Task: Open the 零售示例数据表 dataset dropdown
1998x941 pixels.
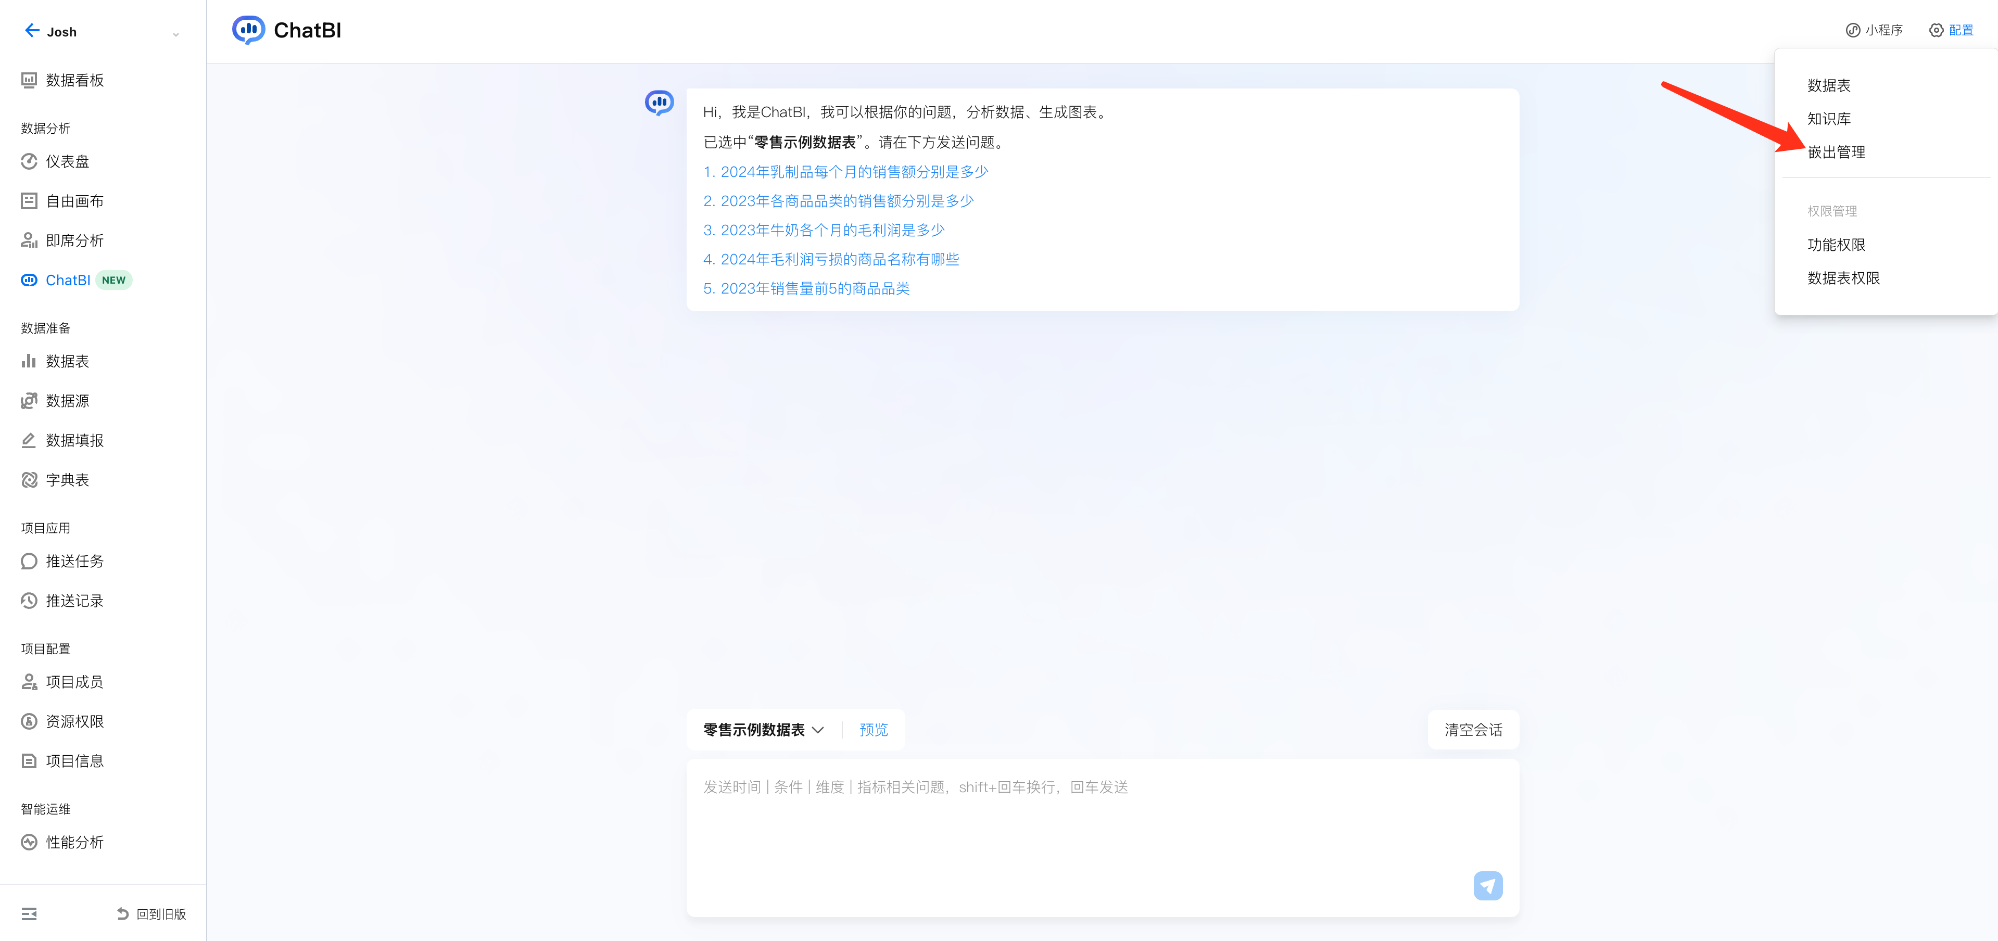Action: click(x=763, y=729)
